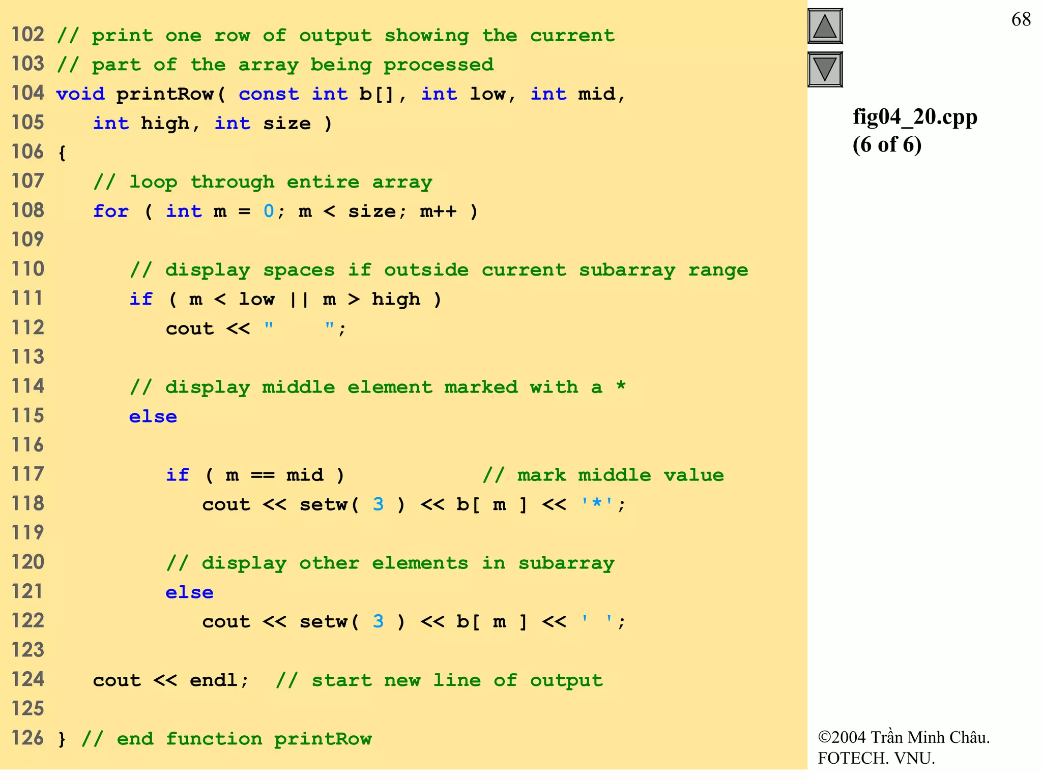Click line number 113
This screenshot has width=1042, height=781.
click(x=28, y=357)
